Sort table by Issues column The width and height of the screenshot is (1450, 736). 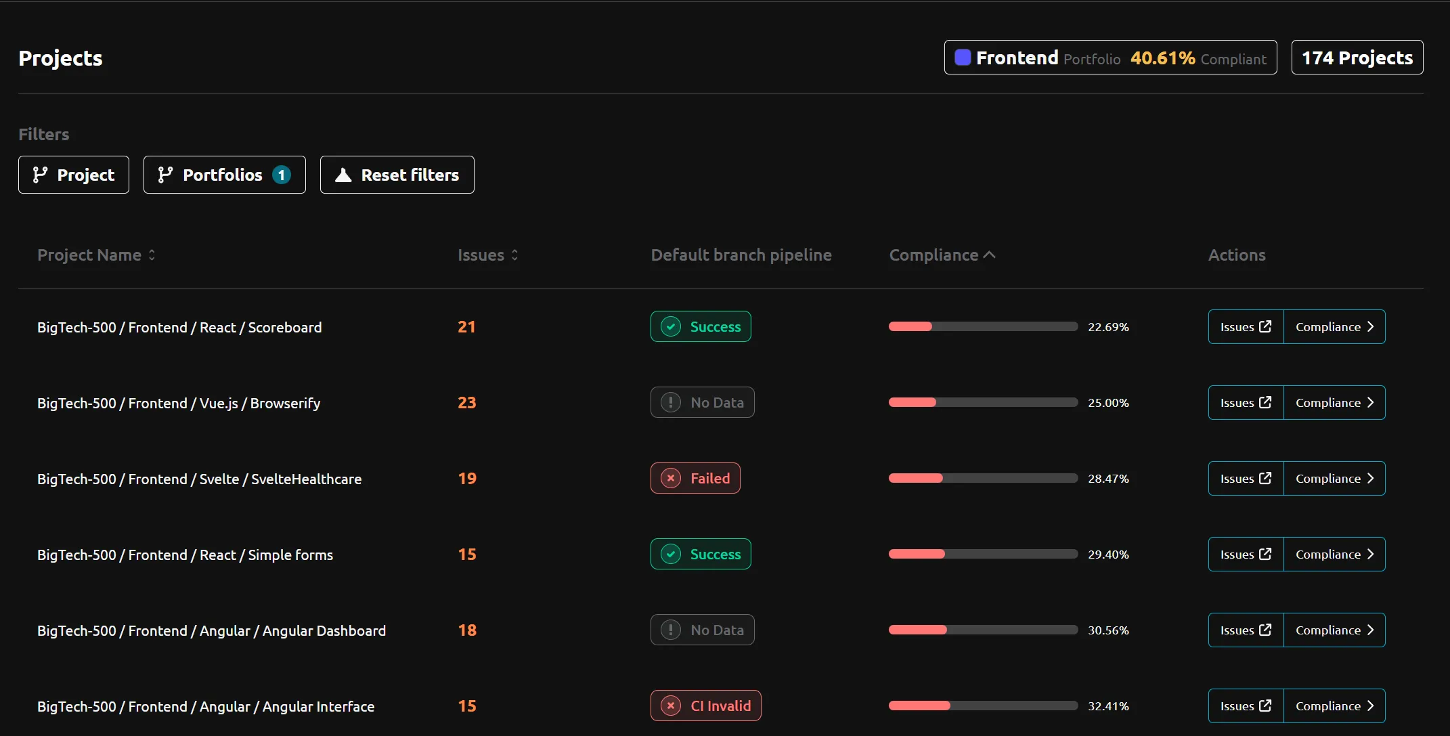tap(487, 255)
